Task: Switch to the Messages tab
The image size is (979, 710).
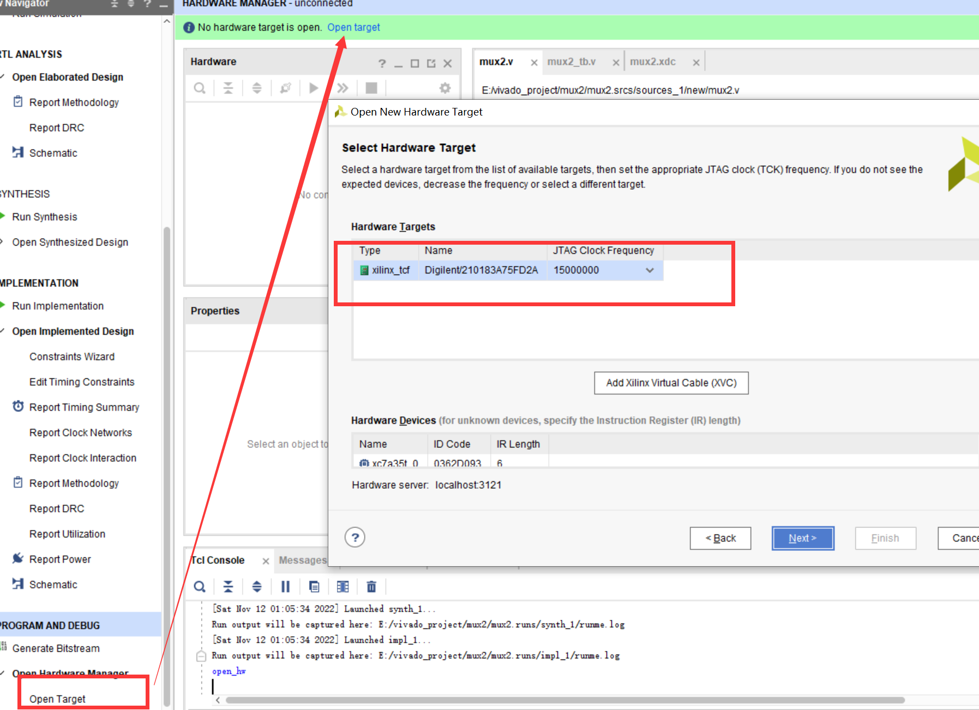Action: [302, 560]
